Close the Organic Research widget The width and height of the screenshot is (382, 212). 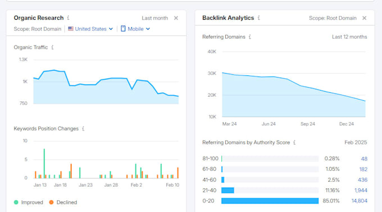tap(176, 18)
